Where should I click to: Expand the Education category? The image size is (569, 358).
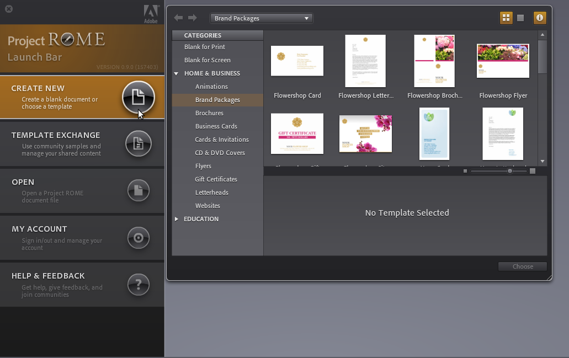[x=177, y=219]
